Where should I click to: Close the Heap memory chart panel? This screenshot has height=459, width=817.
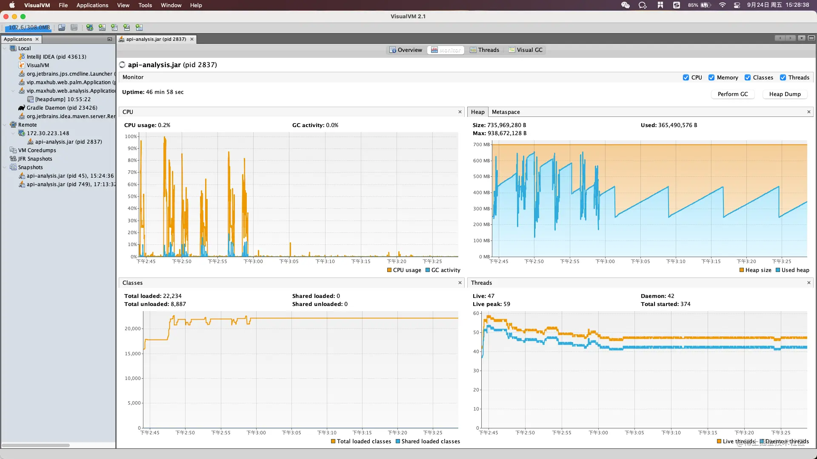(x=809, y=112)
